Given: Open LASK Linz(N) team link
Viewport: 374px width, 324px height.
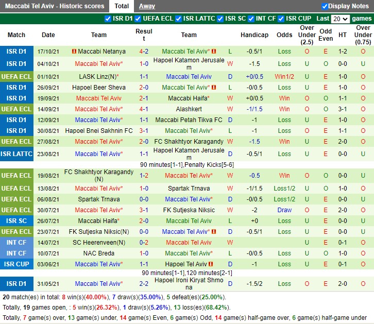Looking at the screenshot, I should click(x=99, y=77).
